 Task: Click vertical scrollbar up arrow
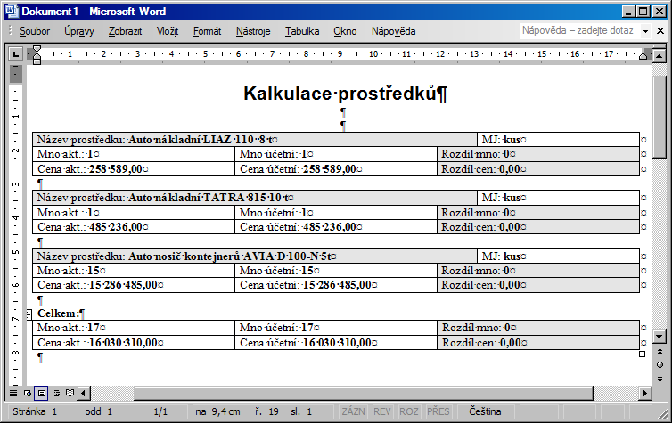pos(660,56)
